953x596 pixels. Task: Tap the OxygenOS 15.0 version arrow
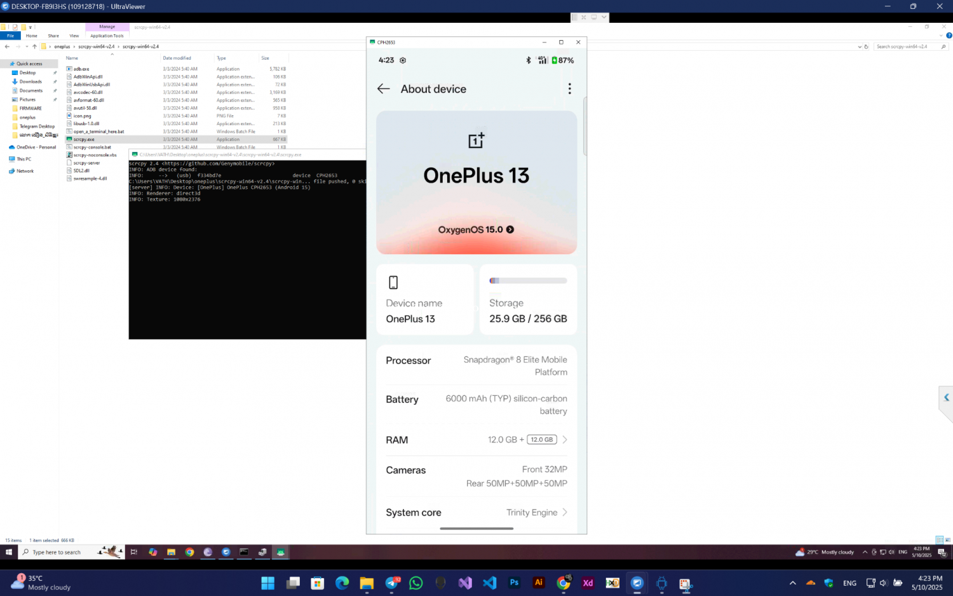(x=510, y=229)
